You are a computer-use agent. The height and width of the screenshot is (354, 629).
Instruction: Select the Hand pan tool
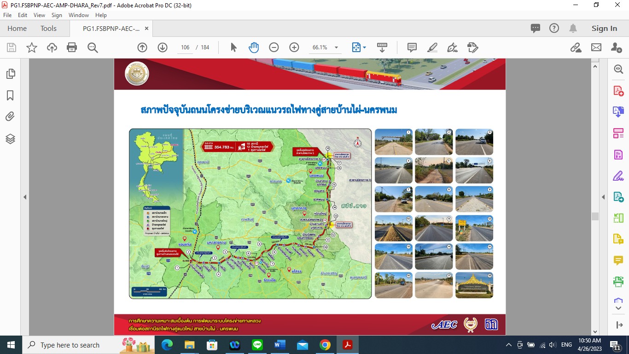pos(254,47)
